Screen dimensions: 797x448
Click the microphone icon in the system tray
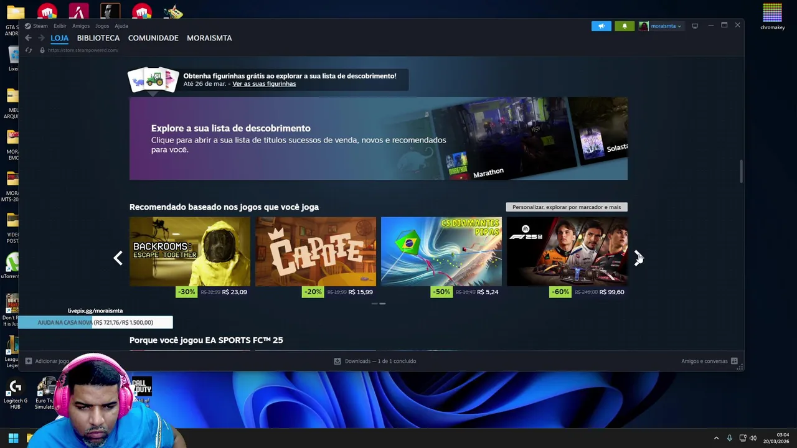729,438
